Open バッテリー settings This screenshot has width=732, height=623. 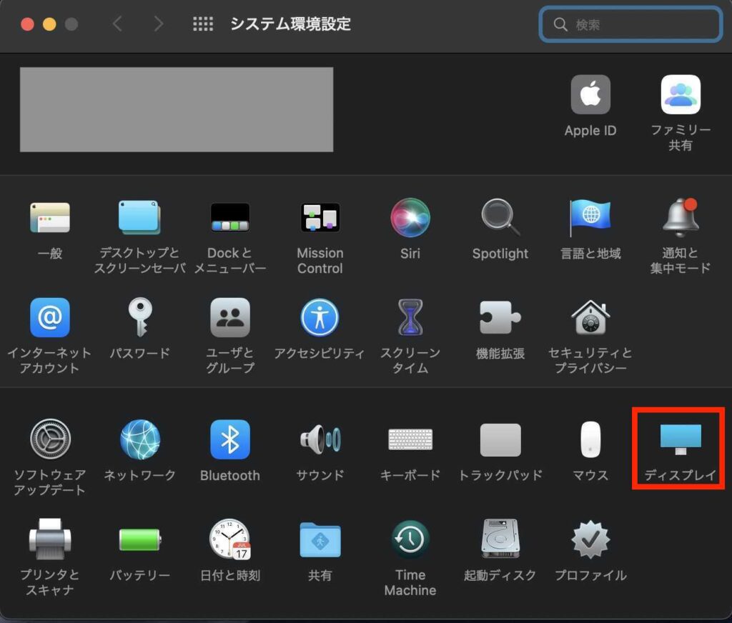click(139, 539)
